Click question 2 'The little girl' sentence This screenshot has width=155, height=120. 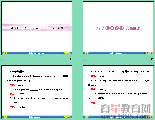coord(37,89)
